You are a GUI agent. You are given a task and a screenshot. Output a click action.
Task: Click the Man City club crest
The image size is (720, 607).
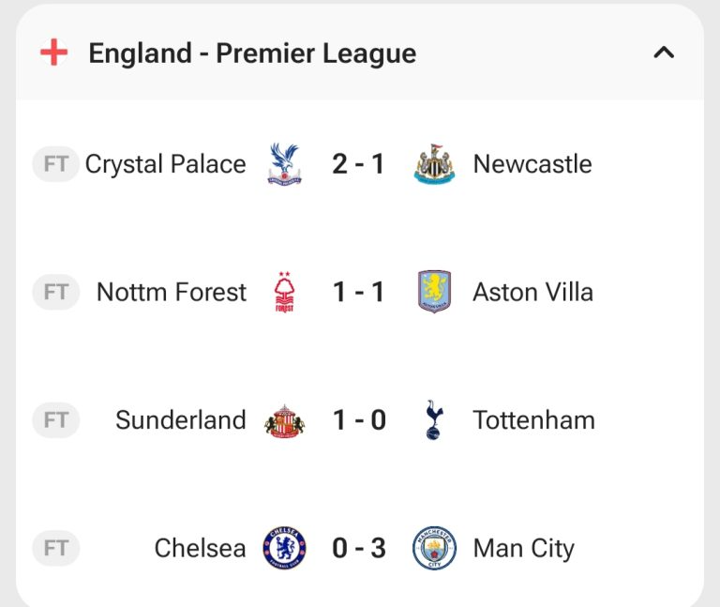(434, 548)
